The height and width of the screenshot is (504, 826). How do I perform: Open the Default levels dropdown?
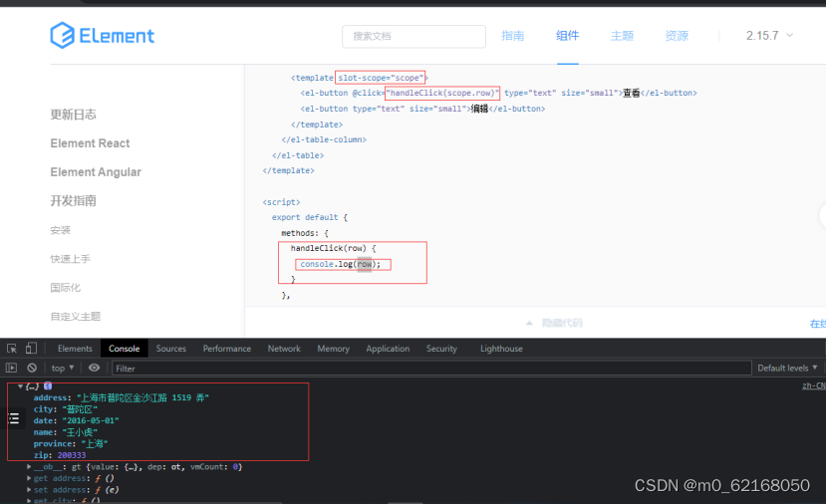click(x=787, y=369)
